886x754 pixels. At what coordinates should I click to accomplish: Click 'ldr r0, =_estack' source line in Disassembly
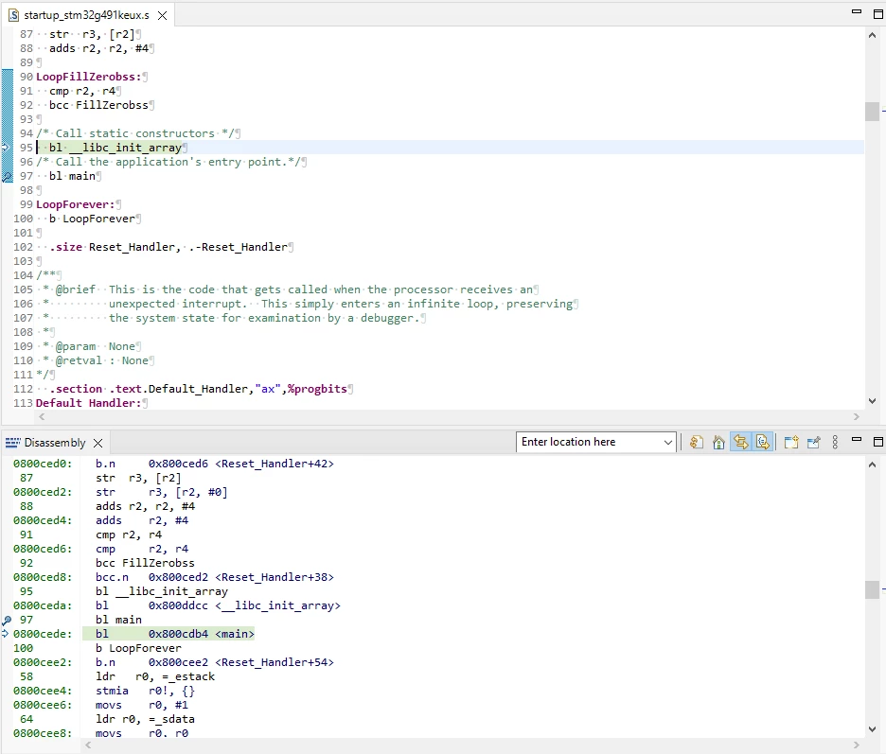pos(155,676)
